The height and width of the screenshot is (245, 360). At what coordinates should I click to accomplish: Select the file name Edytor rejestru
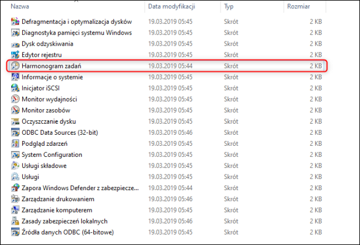(x=41, y=55)
